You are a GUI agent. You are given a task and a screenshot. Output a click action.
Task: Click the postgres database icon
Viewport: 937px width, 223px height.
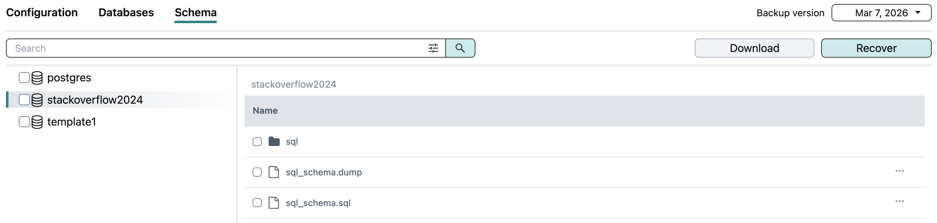click(37, 78)
